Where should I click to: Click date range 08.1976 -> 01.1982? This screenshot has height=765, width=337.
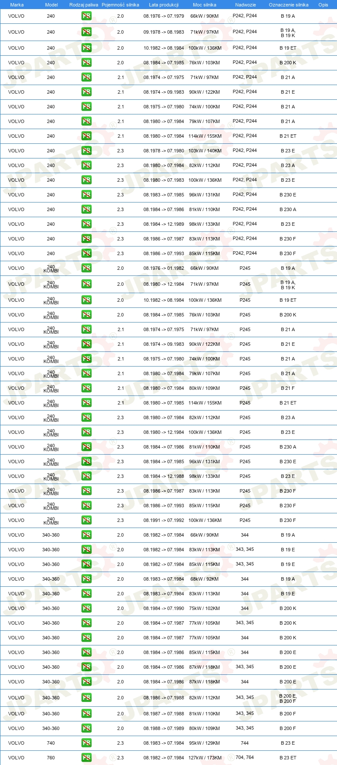(164, 268)
